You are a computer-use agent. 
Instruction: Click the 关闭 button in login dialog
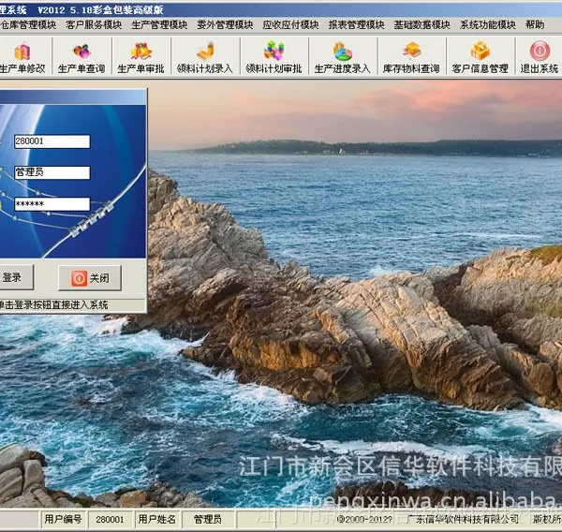90,278
